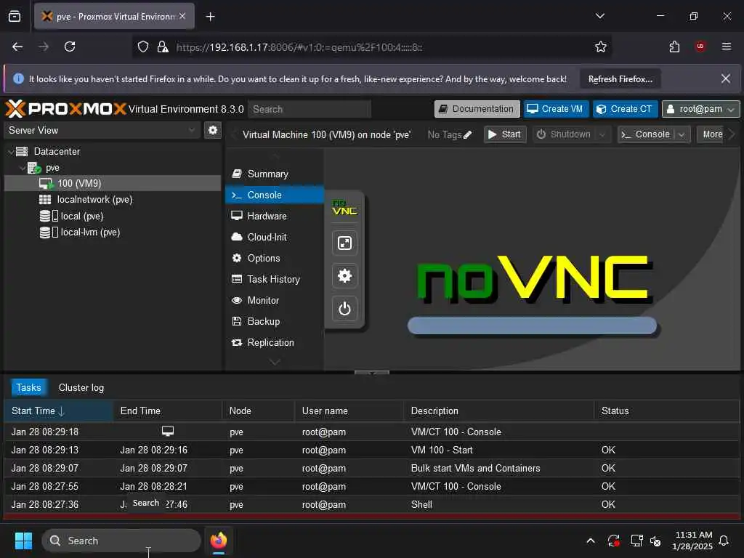
Task: Open Firefox list all tabs chevron
Action: point(599,16)
